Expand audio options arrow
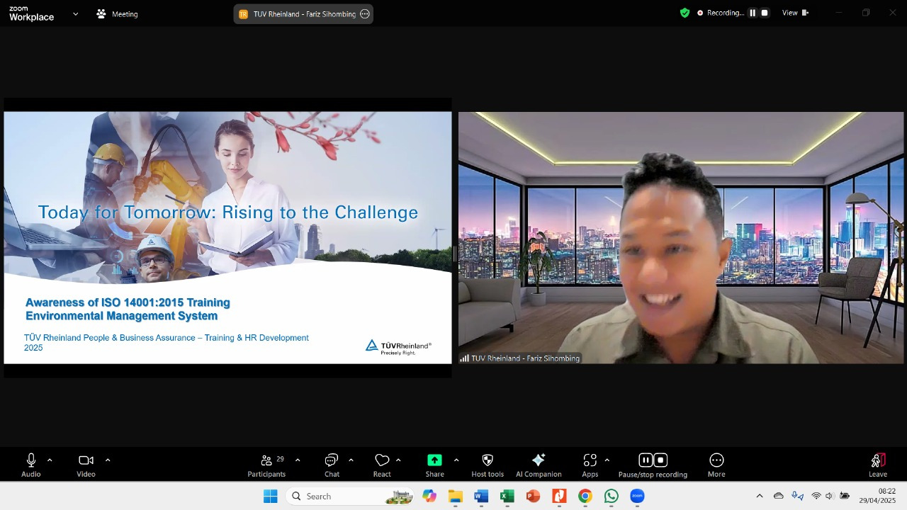 click(x=50, y=460)
